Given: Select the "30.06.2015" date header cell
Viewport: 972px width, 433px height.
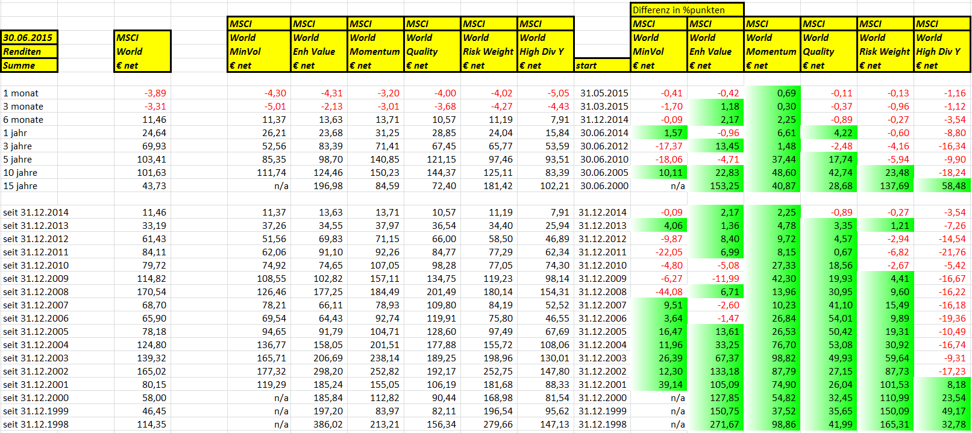Looking at the screenshot, I should click(29, 37).
